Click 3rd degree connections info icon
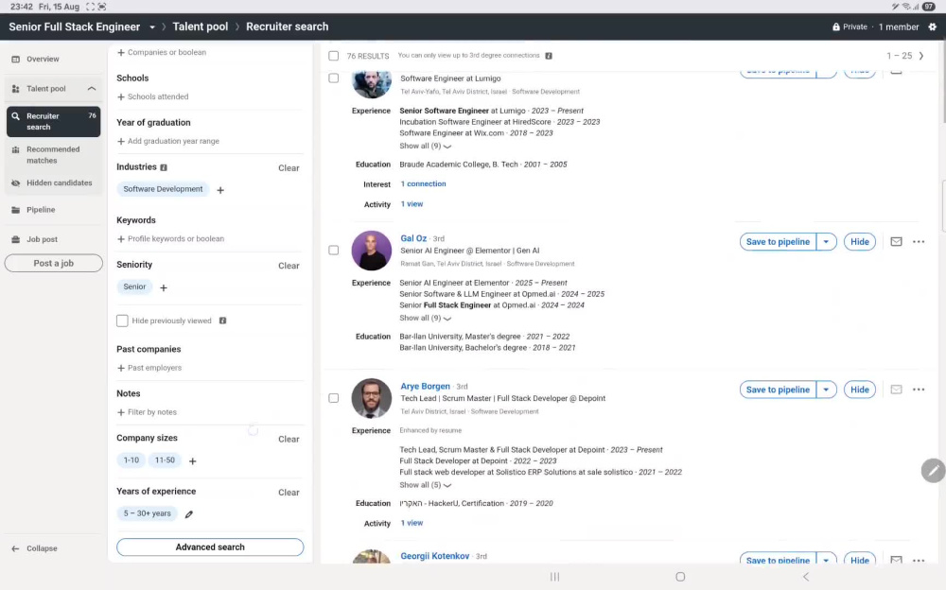The width and height of the screenshot is (946, 590). [x=549, y=56]
